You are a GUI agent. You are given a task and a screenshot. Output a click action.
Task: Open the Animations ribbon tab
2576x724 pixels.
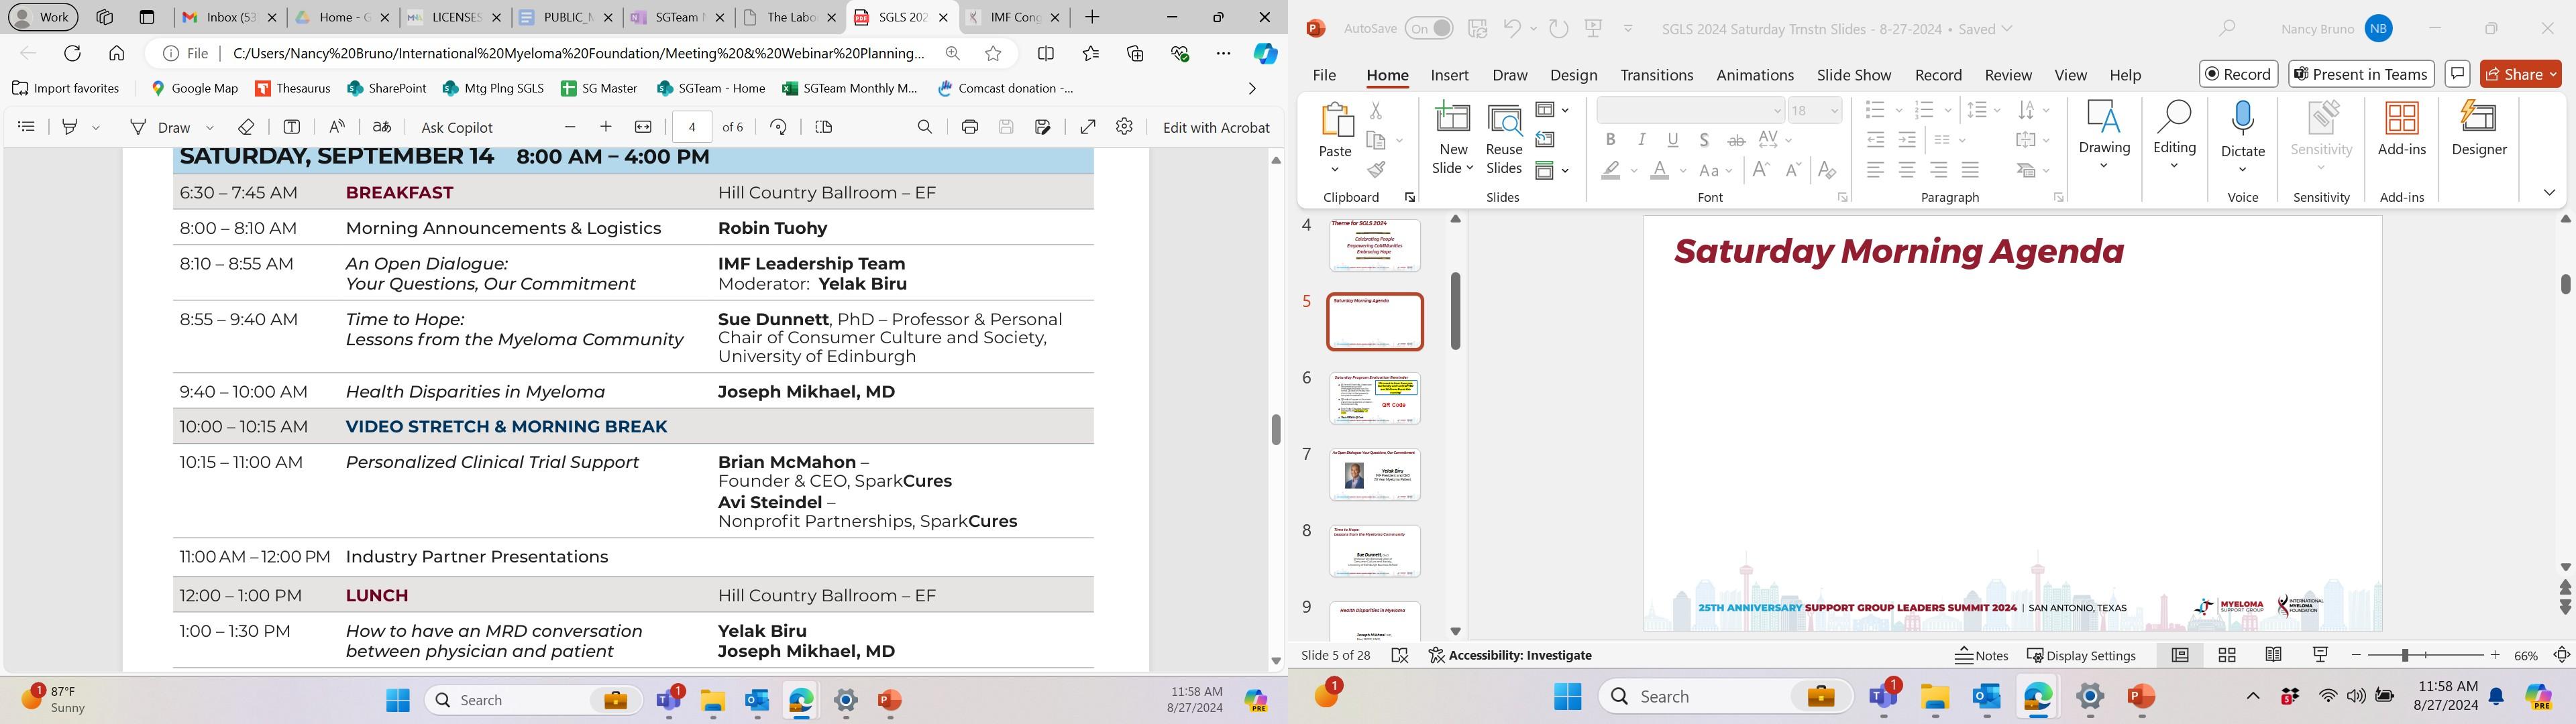(x=1755, y=75)
